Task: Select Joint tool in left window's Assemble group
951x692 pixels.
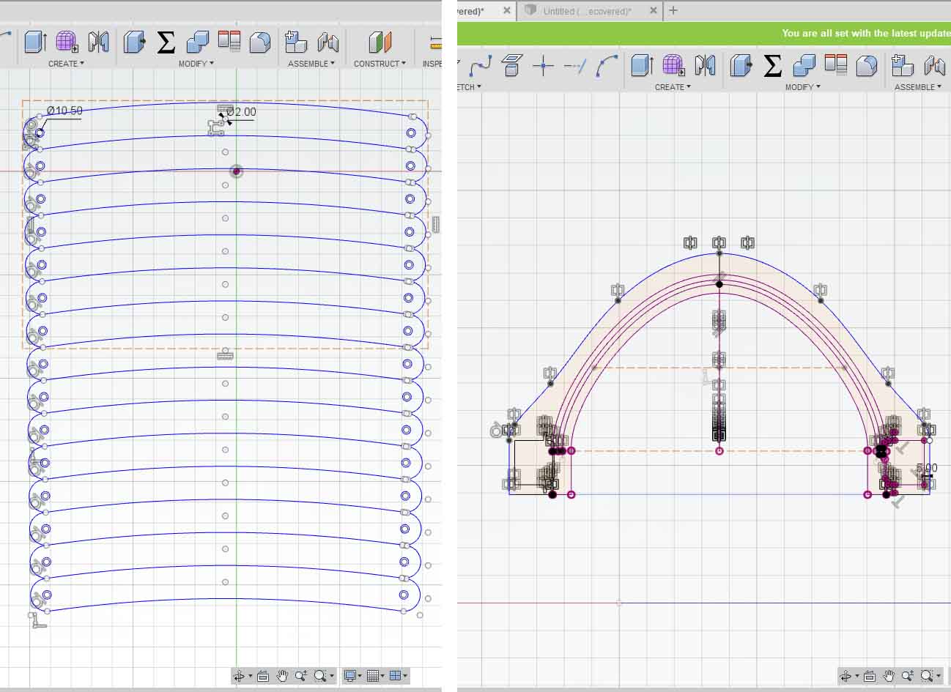Action: click(x=328, y=42)
